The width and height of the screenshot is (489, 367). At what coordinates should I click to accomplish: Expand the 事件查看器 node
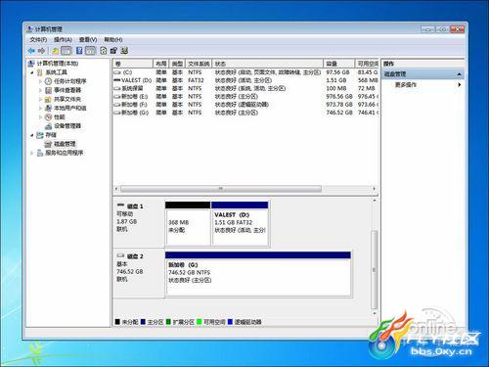[x=40, y=90]
